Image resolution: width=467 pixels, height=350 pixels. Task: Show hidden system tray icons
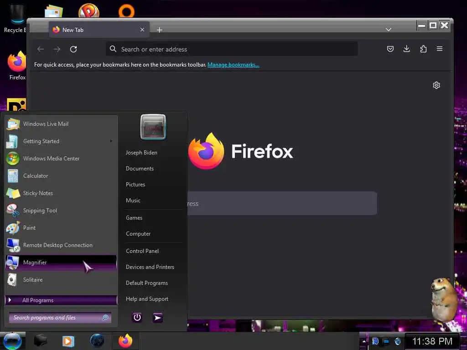[364, 341]
